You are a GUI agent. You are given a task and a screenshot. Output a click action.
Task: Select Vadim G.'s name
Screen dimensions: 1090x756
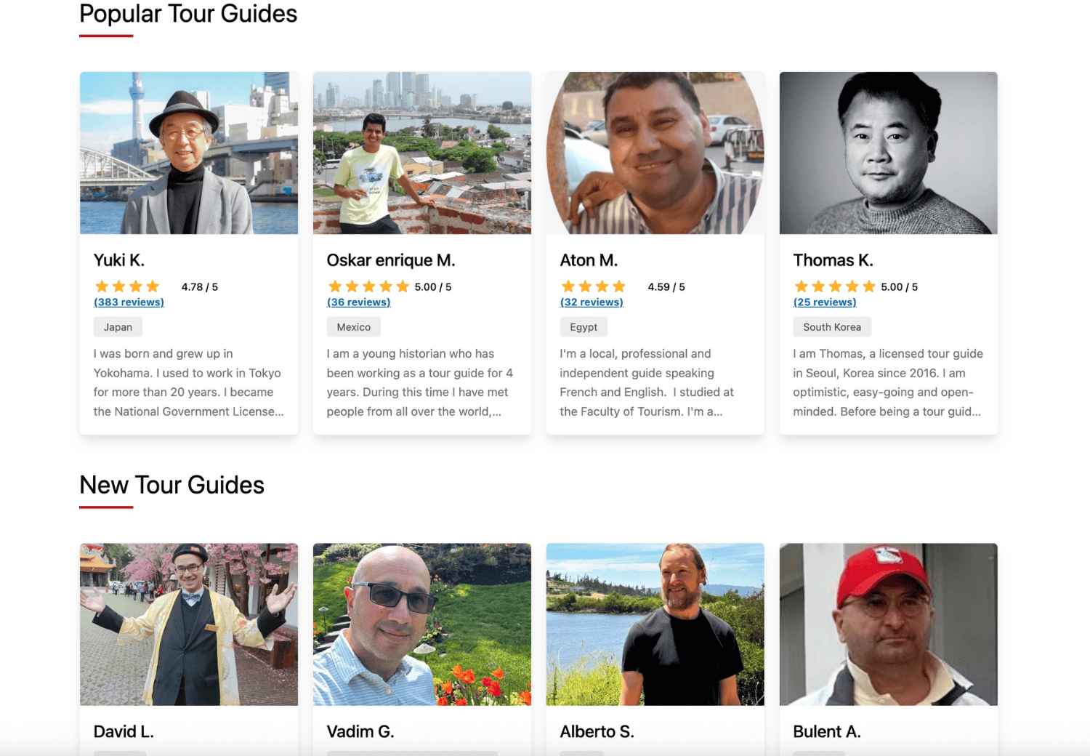click(361, 731)
